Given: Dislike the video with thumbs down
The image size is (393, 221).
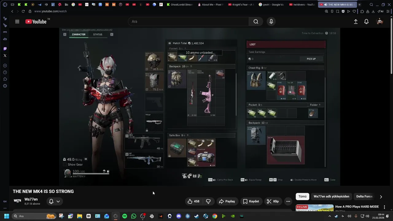Looking at the screenshot, I should point(208,201).
